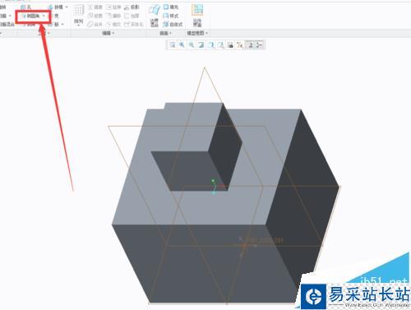Click the Zoom In icon in graphics toolbar
The image size is (411, 310).
(x=182, y=44)
